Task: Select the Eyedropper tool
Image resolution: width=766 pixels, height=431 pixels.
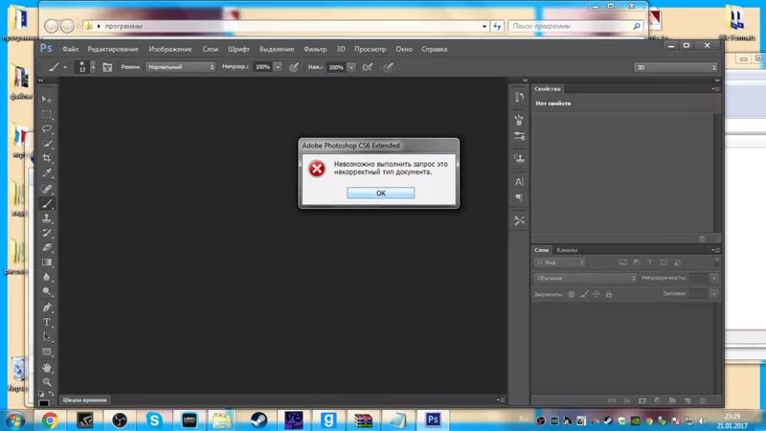Action: [x=47, y=173]
